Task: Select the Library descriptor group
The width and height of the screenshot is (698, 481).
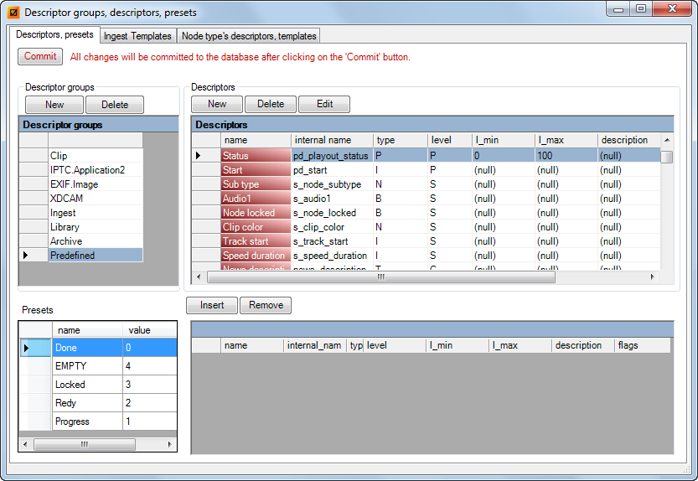Action: click(x=96, y=227)
